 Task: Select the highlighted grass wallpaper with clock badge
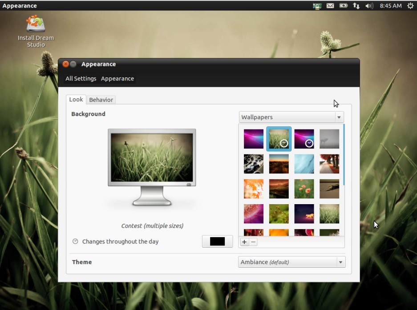pos(279,139)
